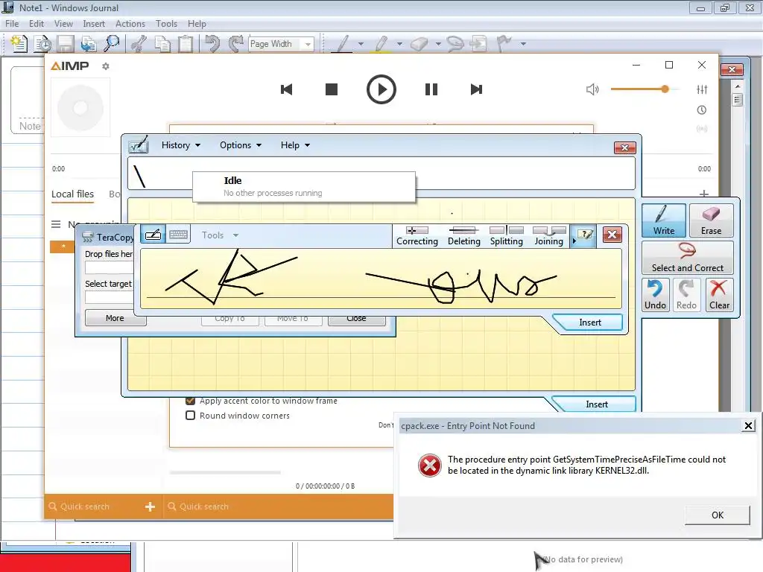This screenshot has width=763, height=572.
Task: Click AIMP pause button
Action: coord(431,89)
